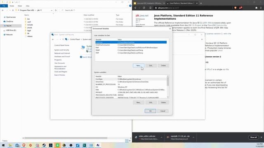This screenshot has width=264, height=148.
Task: Select the bin folder in File Explorer
Action: (28, 19)
